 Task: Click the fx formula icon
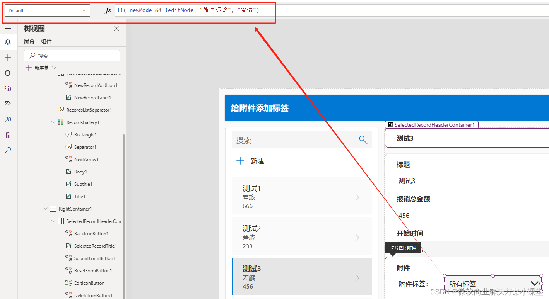click(x=108, y=10)
